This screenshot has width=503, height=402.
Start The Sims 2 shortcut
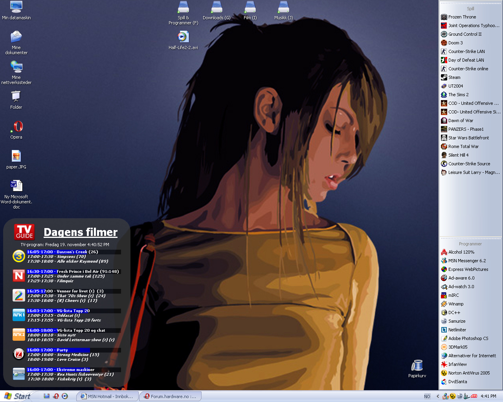click(x=455, y=95)
